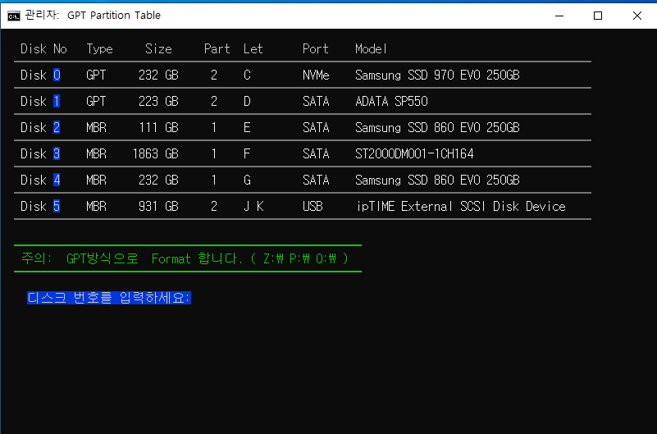Select highlighted disk number 3
Viewport: 657px width, 434px height.
pos(57,153)
